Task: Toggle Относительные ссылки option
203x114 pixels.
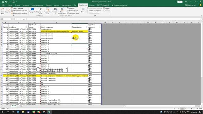Action: click(19, 11)
